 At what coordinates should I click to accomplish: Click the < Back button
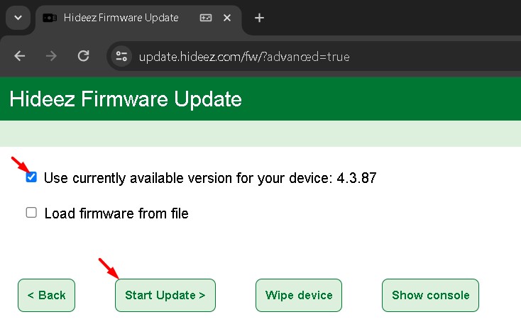coord(47,295)
